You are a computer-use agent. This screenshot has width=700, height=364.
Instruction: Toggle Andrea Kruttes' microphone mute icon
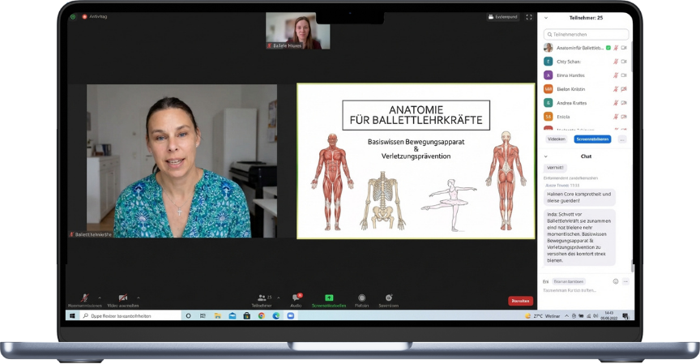[x=616, y=103]
